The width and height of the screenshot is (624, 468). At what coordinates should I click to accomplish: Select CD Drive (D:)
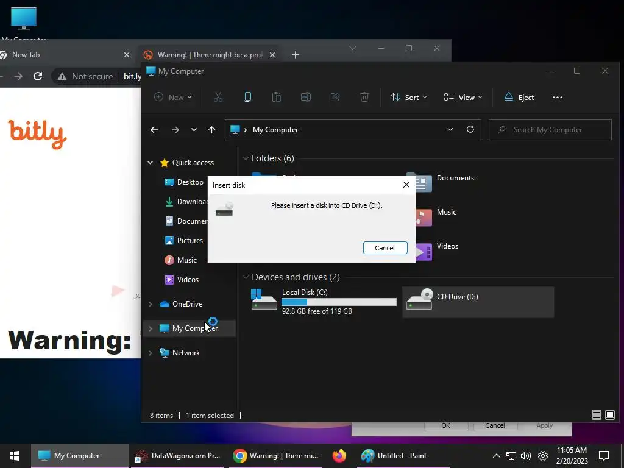tap(478, 302)
